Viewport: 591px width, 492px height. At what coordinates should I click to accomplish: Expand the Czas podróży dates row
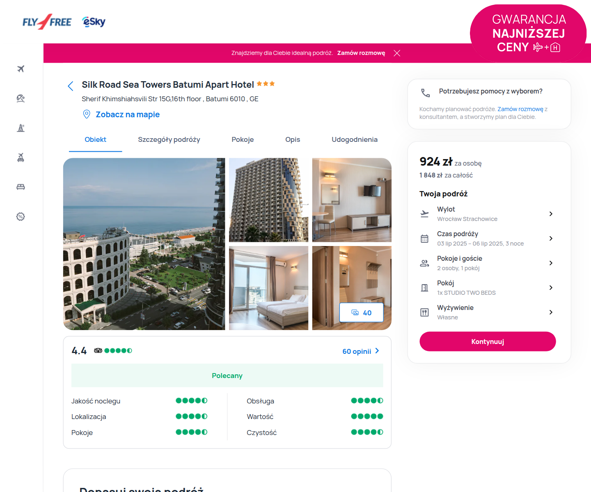pyautogui.click(x=488, y=238)
